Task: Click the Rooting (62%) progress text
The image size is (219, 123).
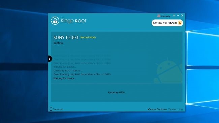Action: [x=117, y=92]
